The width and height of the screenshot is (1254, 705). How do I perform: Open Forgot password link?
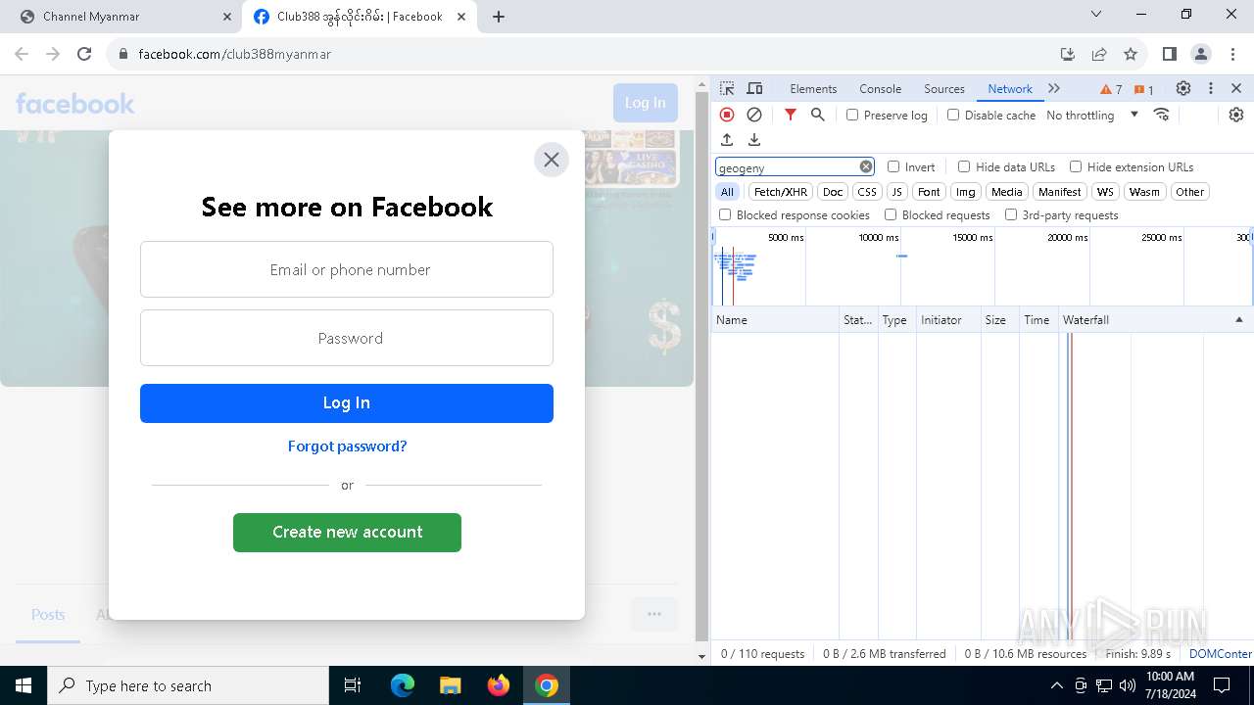(347, 446)
